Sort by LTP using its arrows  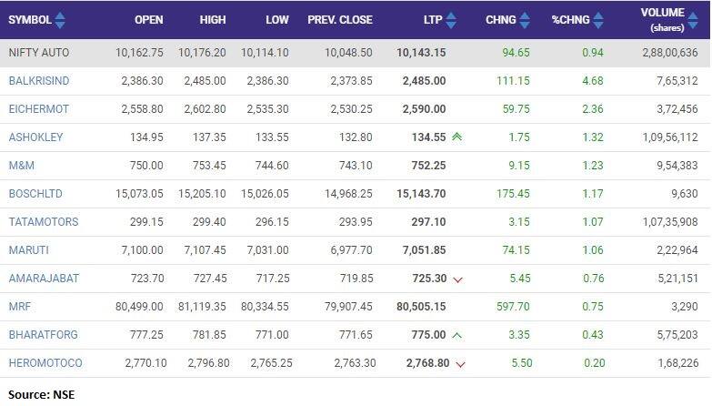point(451,20)
